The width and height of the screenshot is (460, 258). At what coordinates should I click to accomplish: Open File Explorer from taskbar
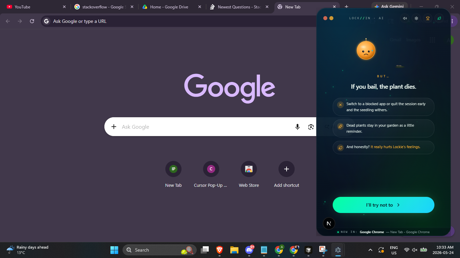point(234,250)
